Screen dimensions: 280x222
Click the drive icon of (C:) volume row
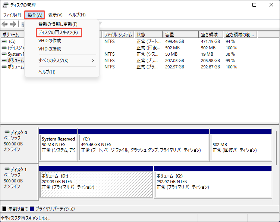[4, 41]
